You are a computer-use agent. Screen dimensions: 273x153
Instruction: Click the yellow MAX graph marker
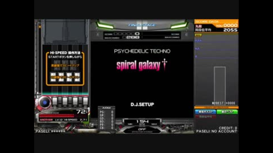[198, 35]
